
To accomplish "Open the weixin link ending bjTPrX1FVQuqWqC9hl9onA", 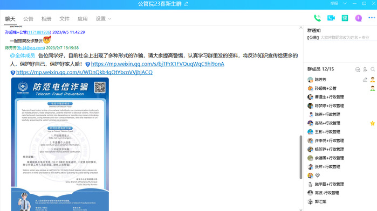I will (157, 64).
